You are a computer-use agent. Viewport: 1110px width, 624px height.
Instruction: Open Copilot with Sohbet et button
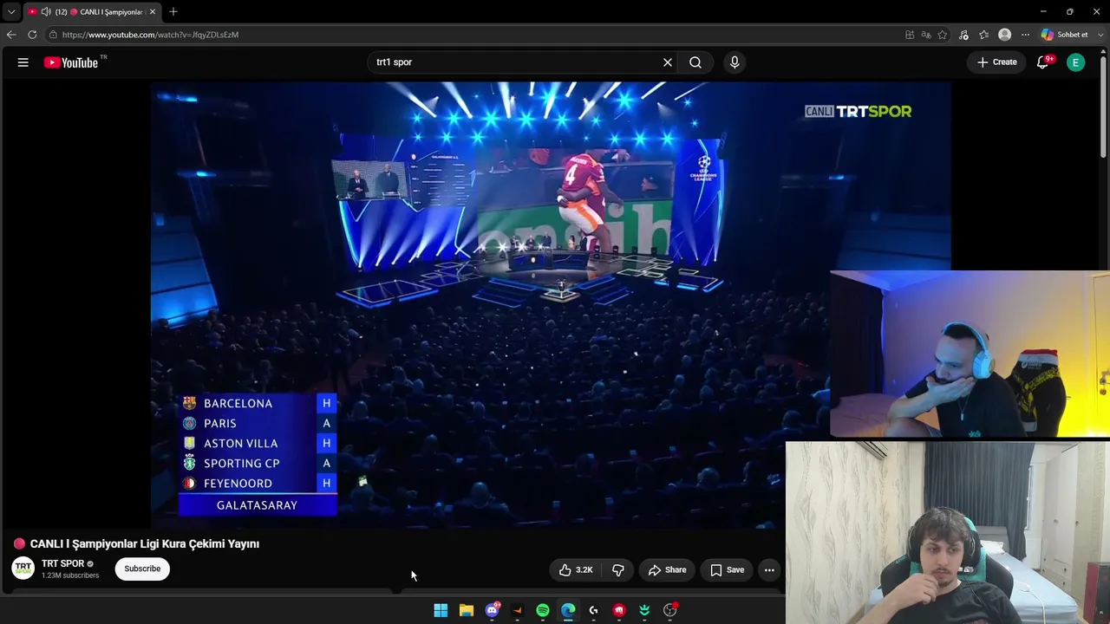click(x=1065, y=35)
